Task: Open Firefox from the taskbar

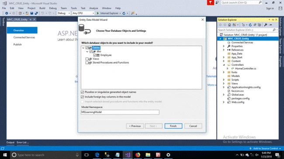Action: [138, 155]
